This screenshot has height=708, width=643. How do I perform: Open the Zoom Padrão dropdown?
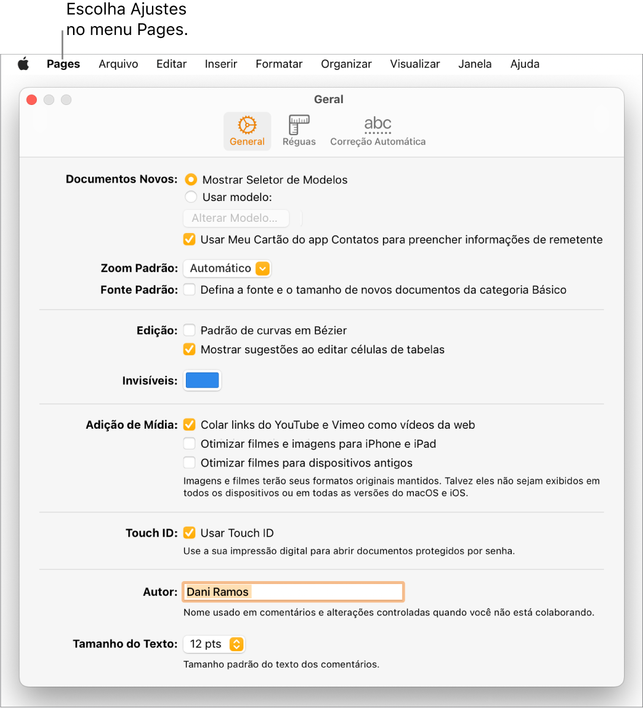pos(227,268)
